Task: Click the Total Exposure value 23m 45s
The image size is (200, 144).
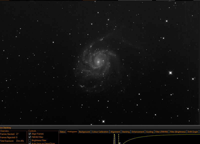Action: coord(20,141)
